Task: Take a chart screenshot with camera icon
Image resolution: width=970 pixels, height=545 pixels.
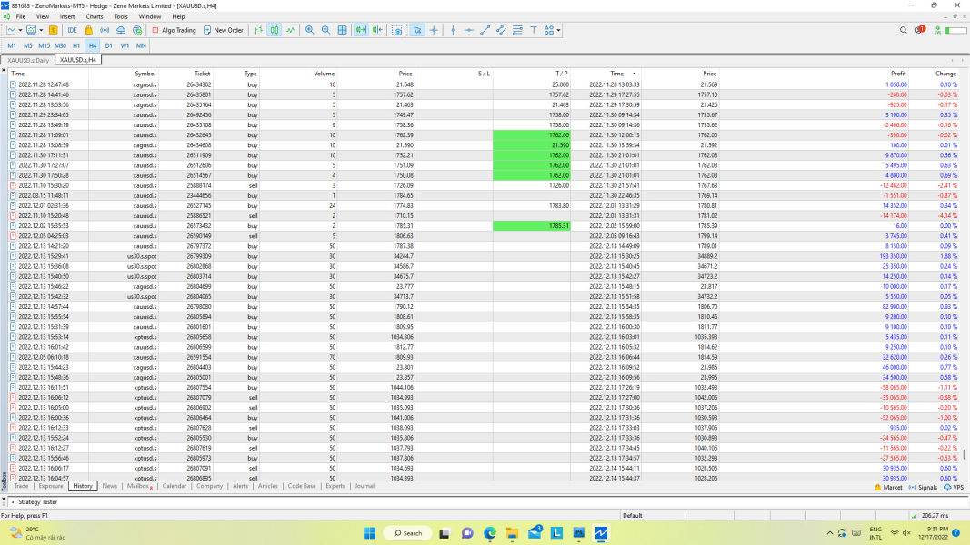Action: point(397,30)
